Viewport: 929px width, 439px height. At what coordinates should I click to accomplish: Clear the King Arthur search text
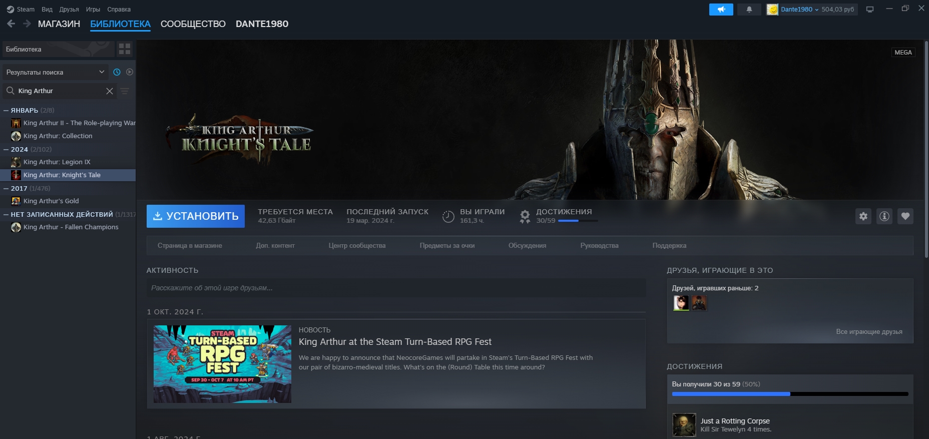click(110, 91)
